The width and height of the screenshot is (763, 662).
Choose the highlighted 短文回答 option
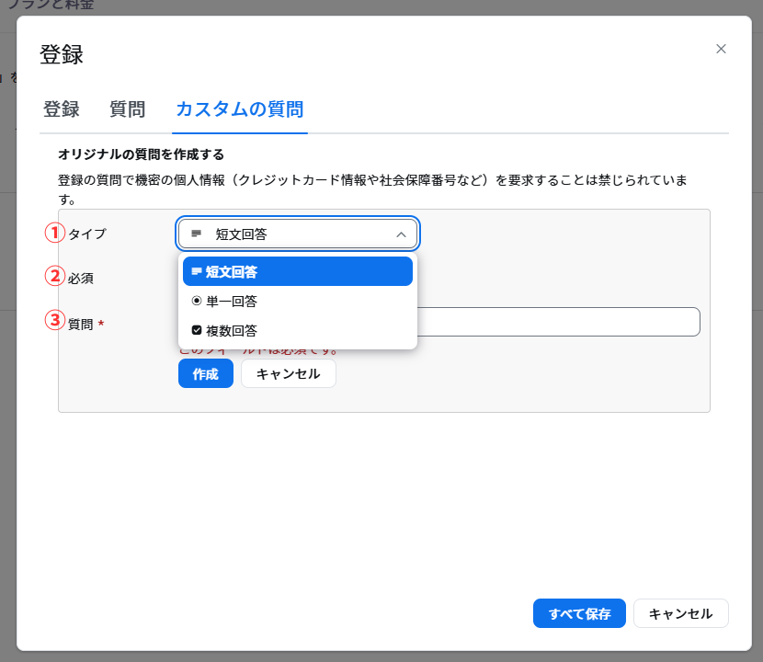click(298, 272)
